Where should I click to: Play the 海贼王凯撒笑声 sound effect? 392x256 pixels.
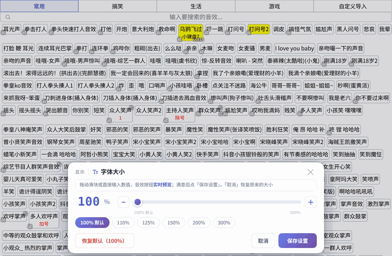[x=348, y=142]
